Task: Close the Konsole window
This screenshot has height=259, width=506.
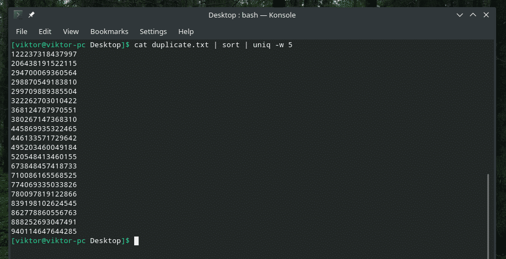Action: 486,15
